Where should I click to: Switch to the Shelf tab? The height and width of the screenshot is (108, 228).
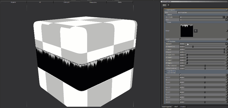[x=176, y=107]
